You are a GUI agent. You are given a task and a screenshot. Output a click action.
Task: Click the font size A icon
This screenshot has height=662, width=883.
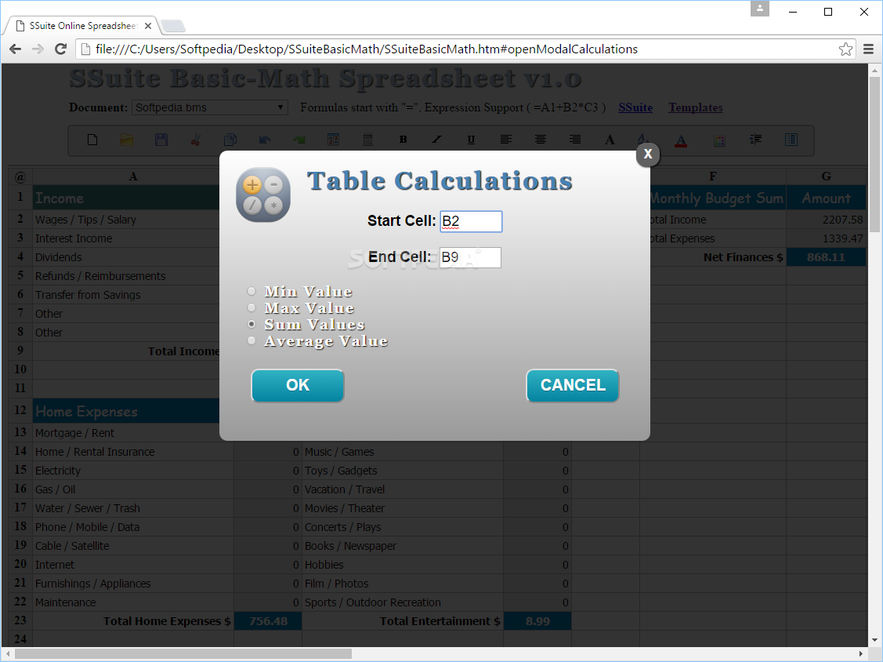[643, 140]
